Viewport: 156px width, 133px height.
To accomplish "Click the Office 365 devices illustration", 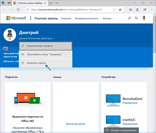I will [28, 99].
